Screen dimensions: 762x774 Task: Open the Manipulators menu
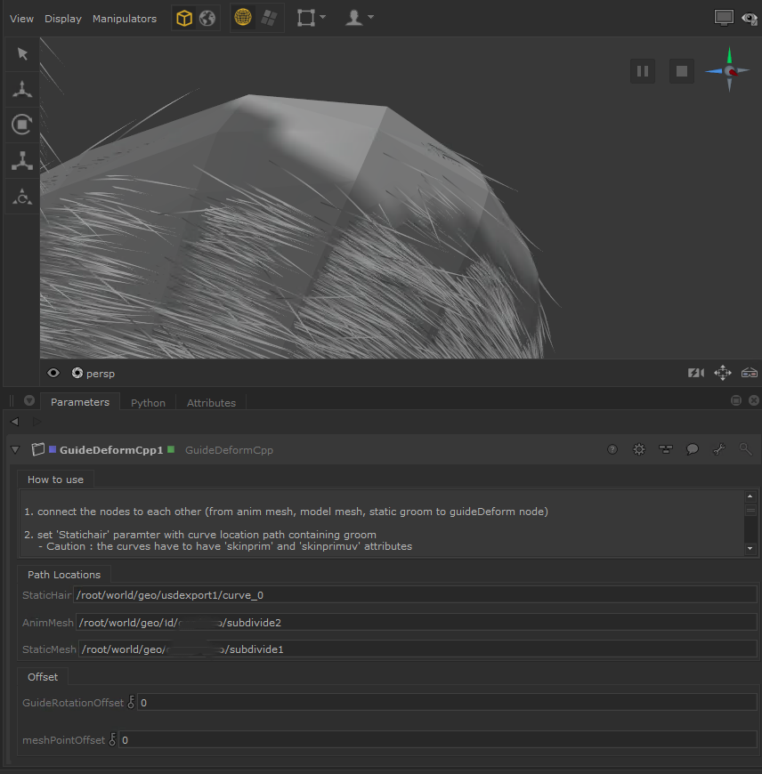[125, 19]
